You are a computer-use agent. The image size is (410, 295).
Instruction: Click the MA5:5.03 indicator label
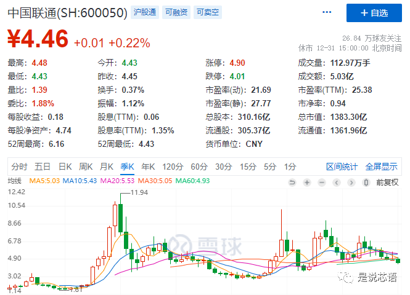click(x=44, y=181)
